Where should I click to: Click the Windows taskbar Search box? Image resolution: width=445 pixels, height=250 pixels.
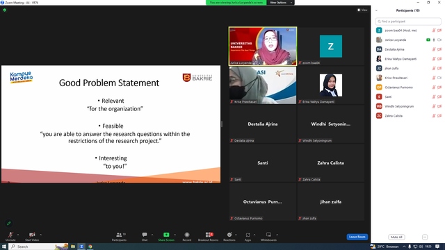click(38, 247)
